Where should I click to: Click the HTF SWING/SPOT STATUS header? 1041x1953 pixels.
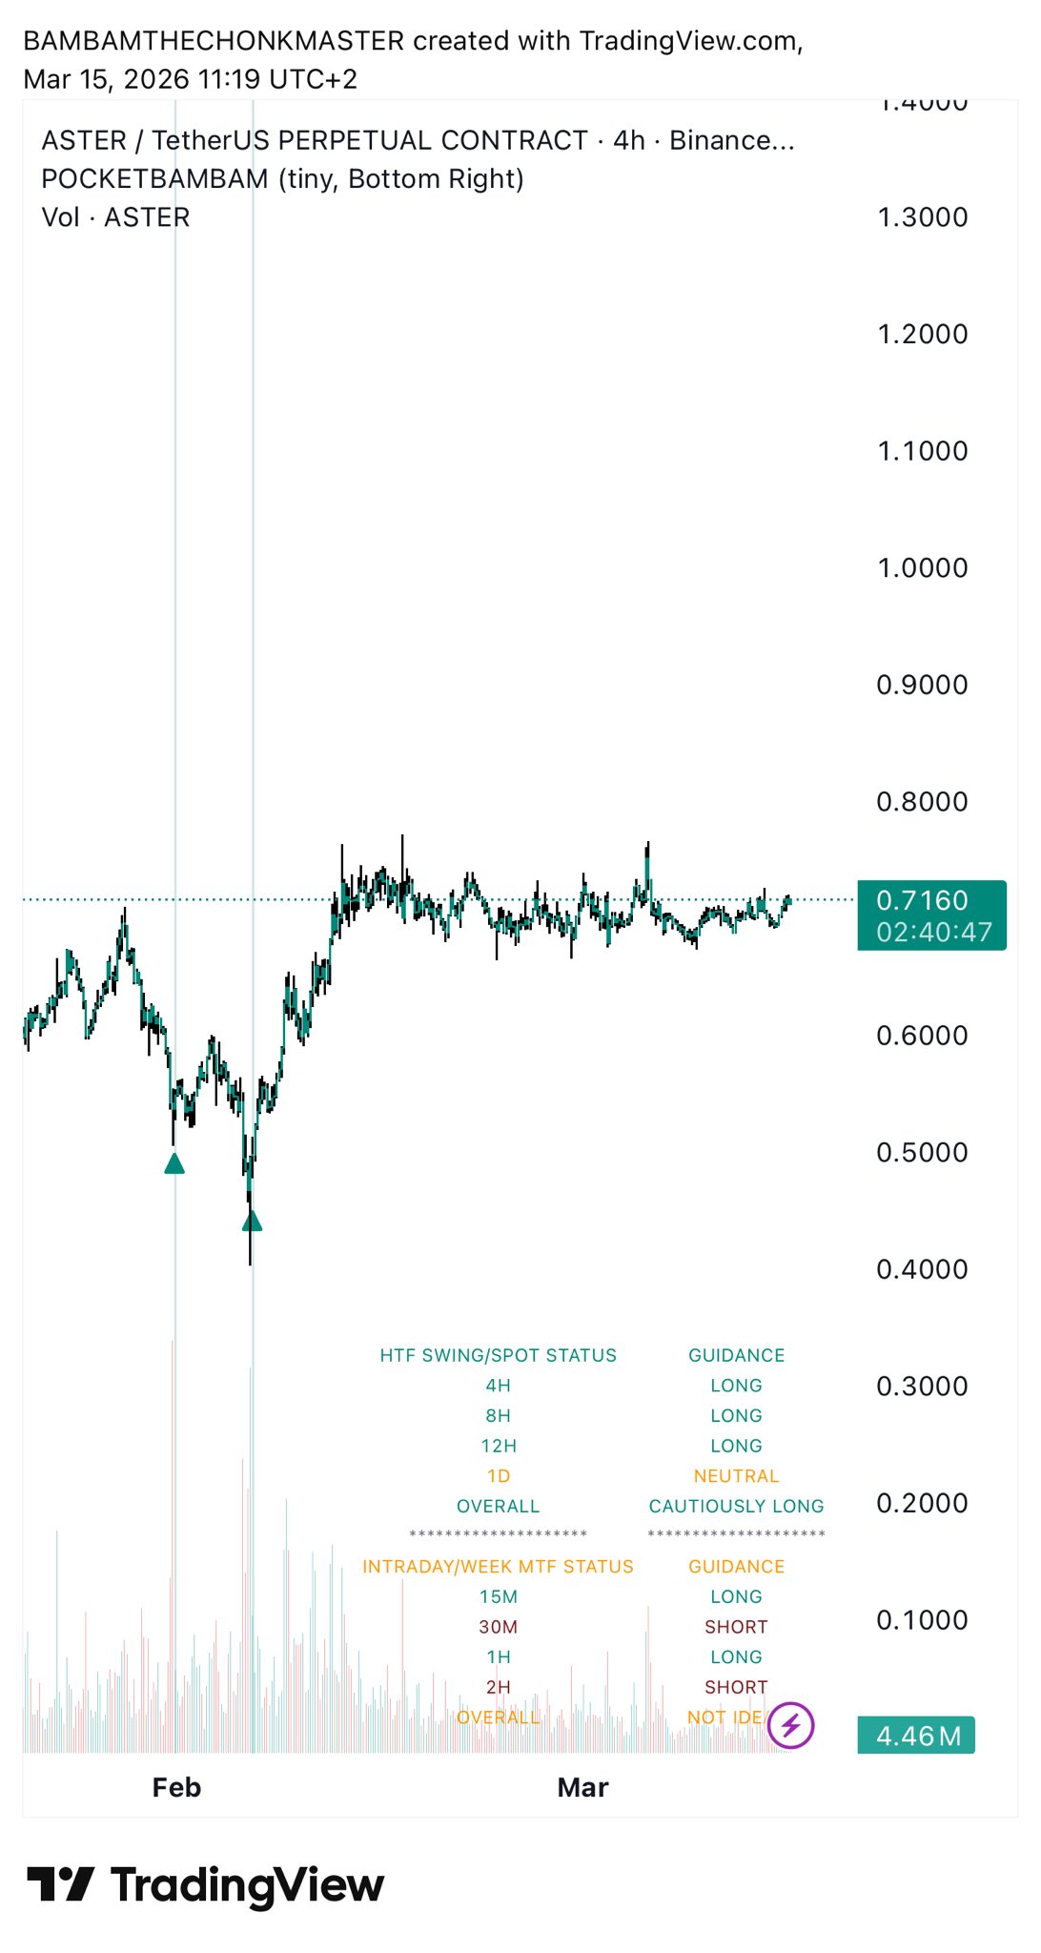(x=498, y=1355)
